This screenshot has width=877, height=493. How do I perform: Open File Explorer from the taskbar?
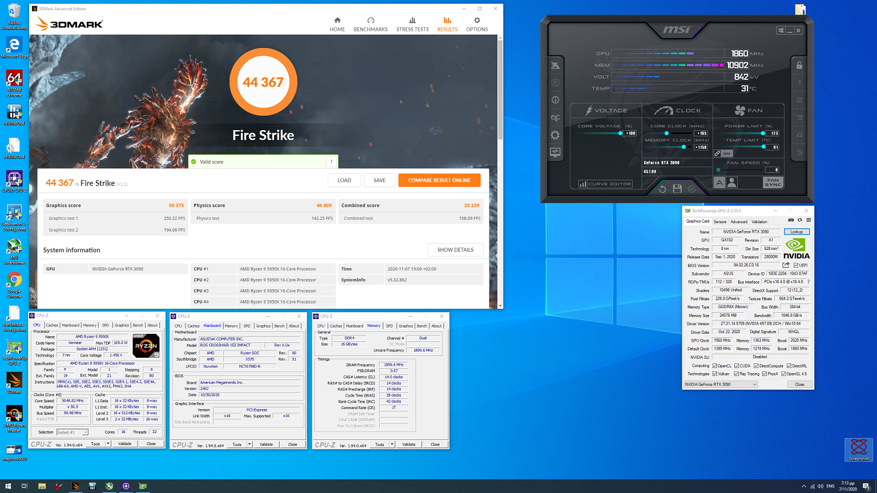tap(42, 486)
